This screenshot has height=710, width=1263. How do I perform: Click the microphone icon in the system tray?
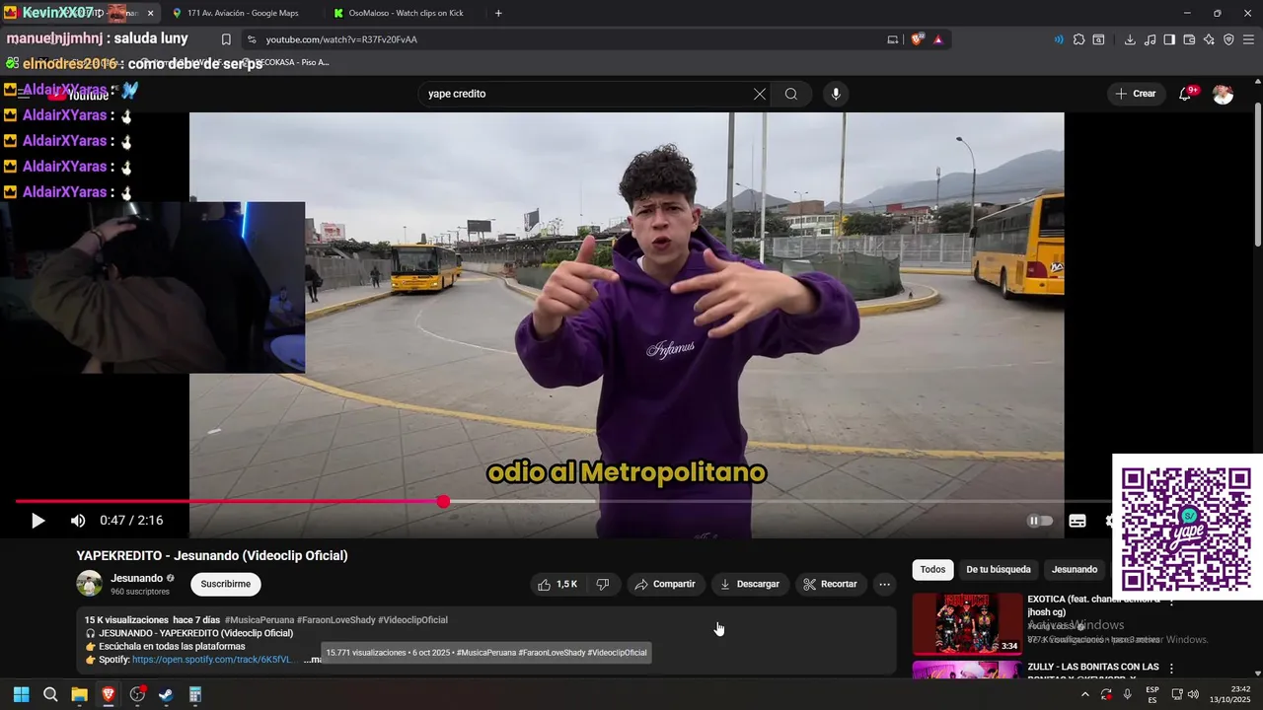1127,694
